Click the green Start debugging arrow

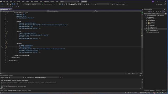43,4
